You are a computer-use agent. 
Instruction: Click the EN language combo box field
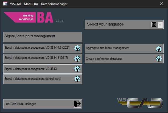coord(154,25)
